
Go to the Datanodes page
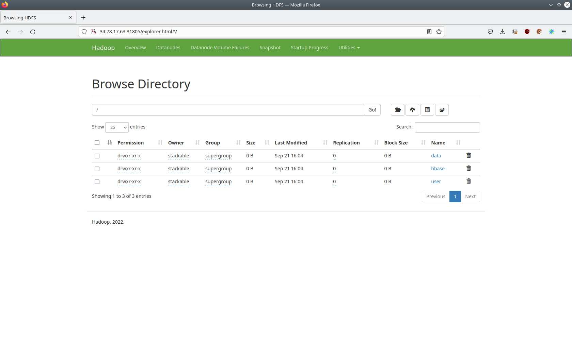point(168,48)
